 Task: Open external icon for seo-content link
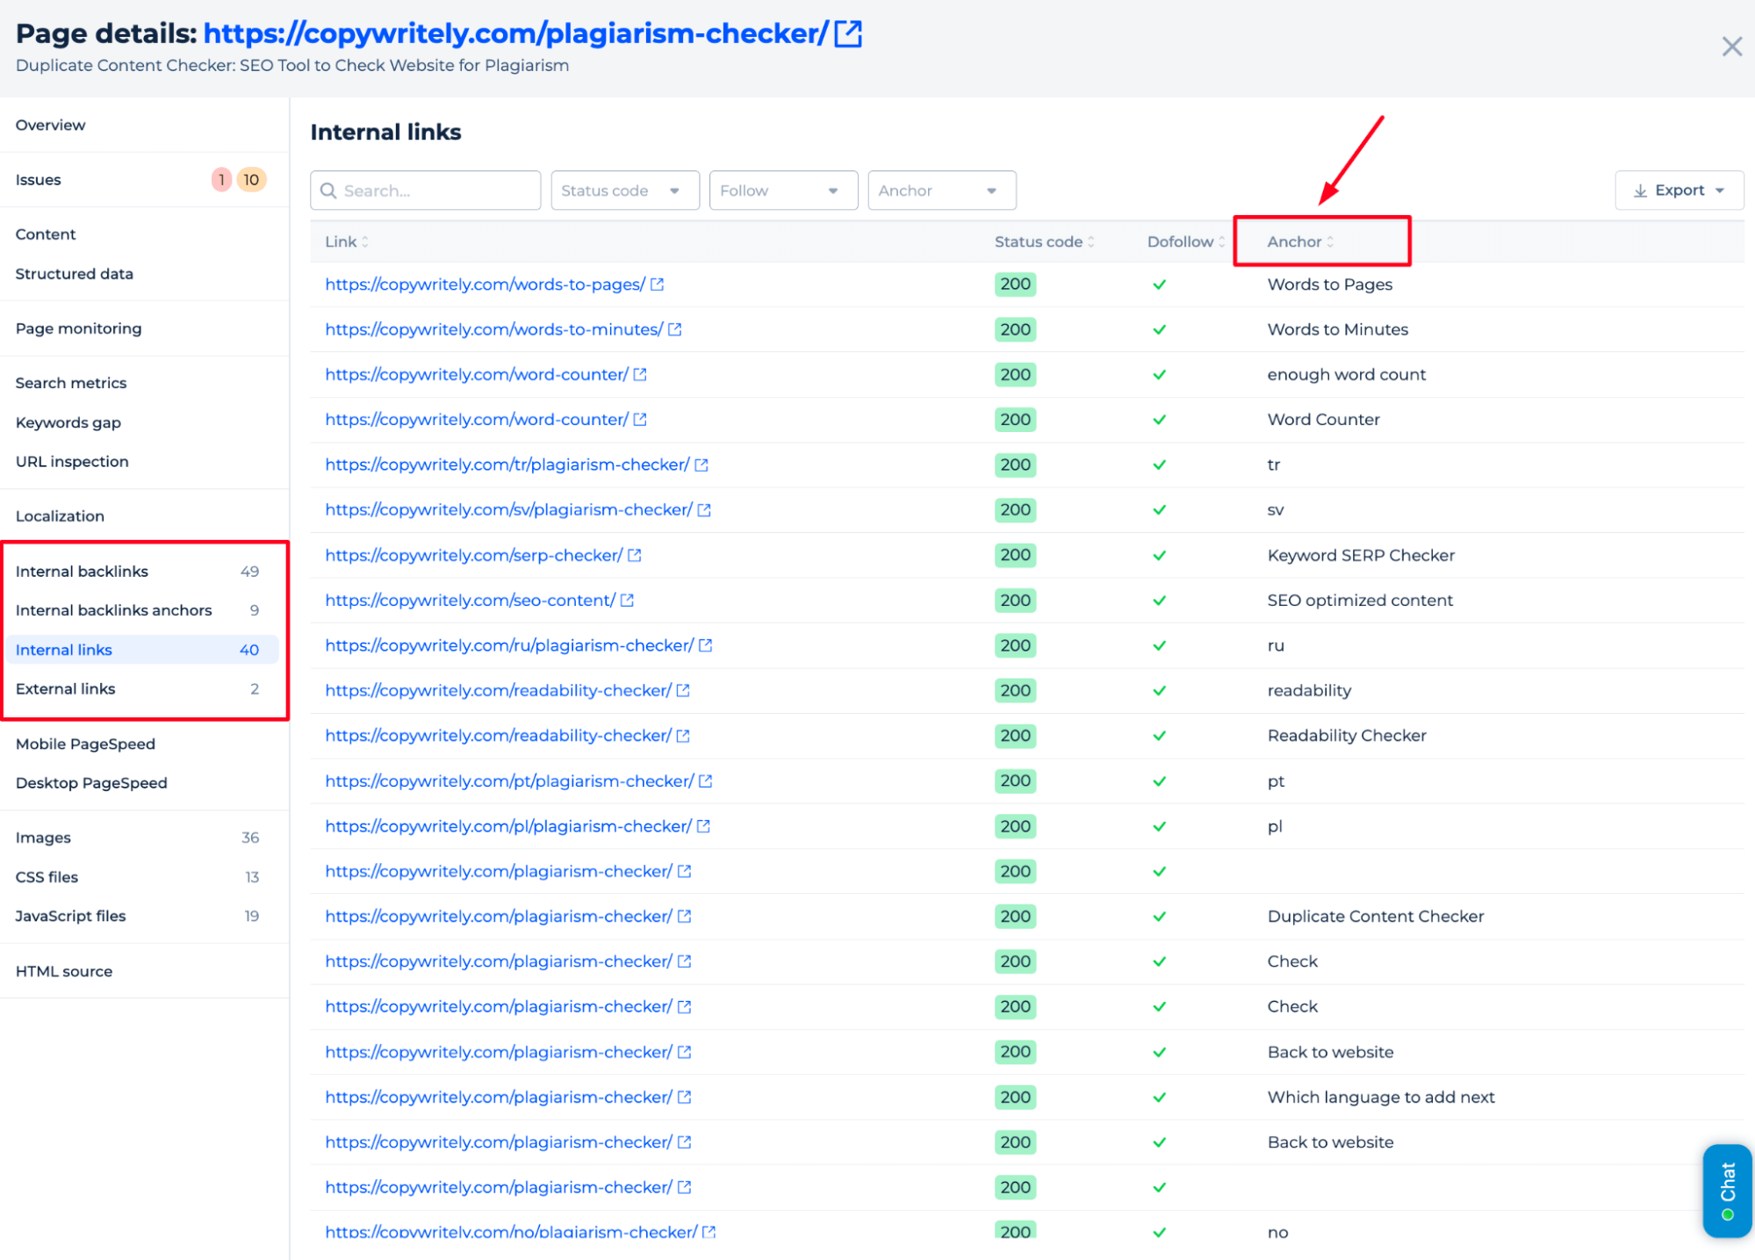(627, 601)
